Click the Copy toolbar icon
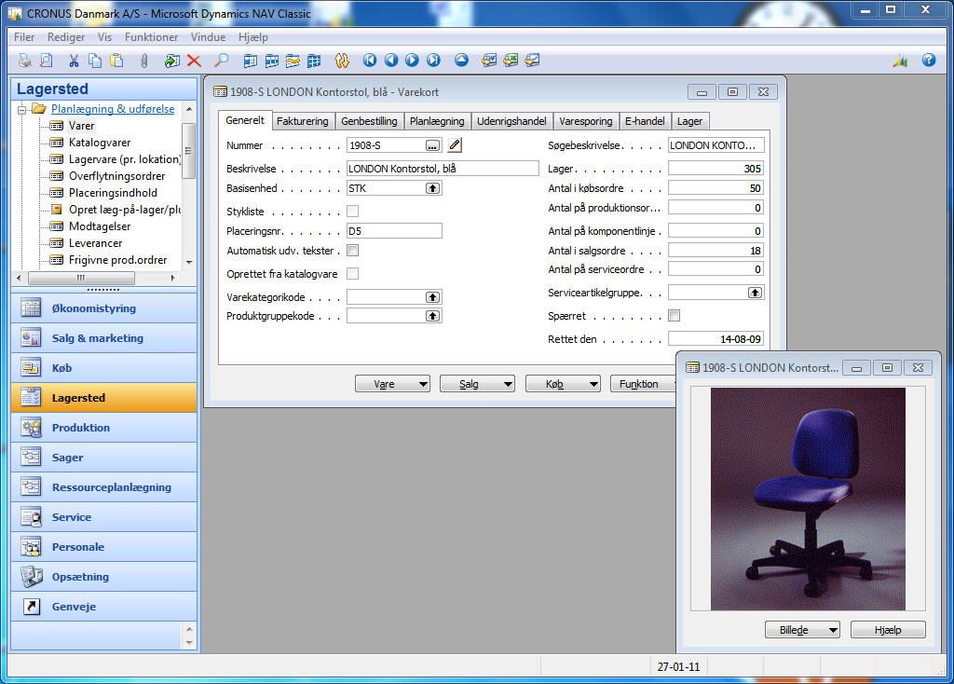This screenshot has height=684, width=954. [95, 61]
